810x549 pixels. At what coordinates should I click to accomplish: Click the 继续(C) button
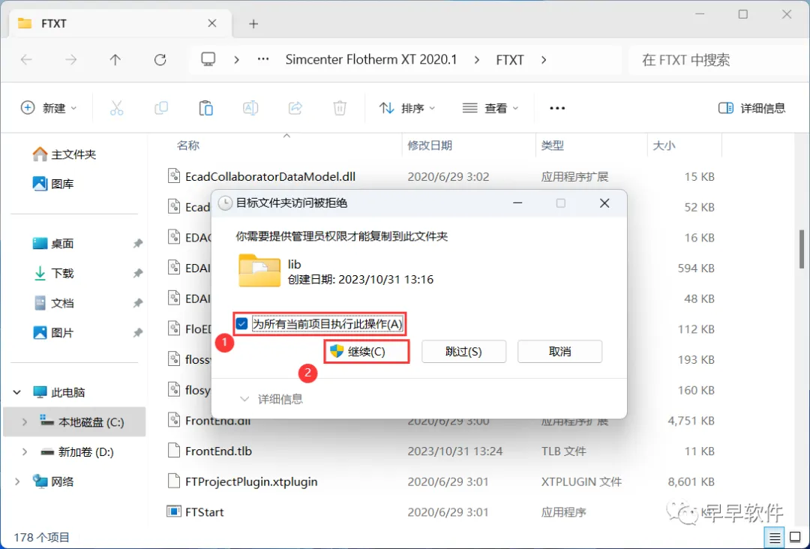367,352
